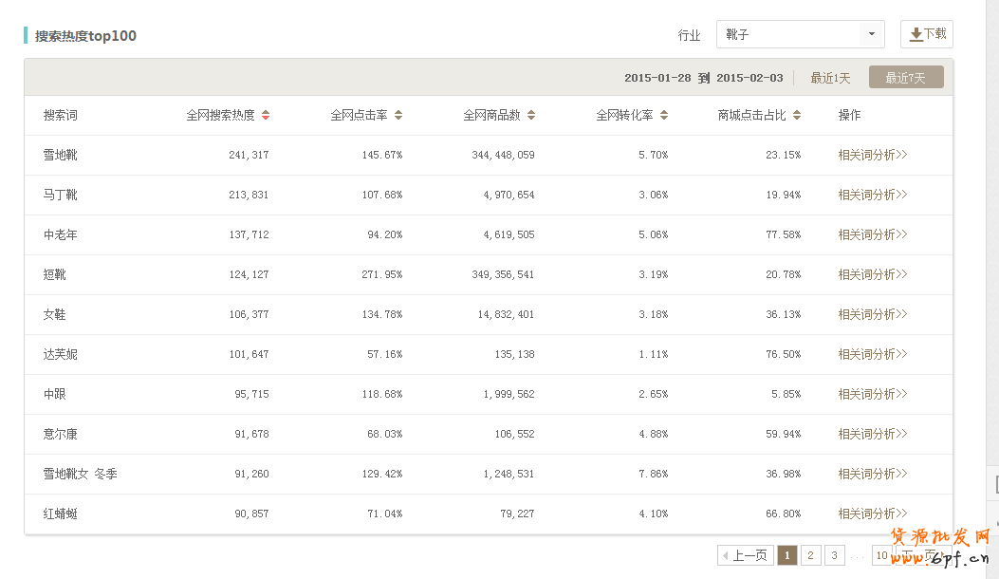Click the 上一页 previous page button
Viewport: 999px width, 579px height.
pos(745,555)
